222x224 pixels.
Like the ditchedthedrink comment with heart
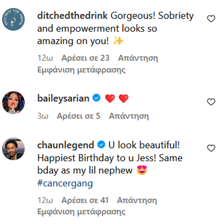[x=211, y=19]
